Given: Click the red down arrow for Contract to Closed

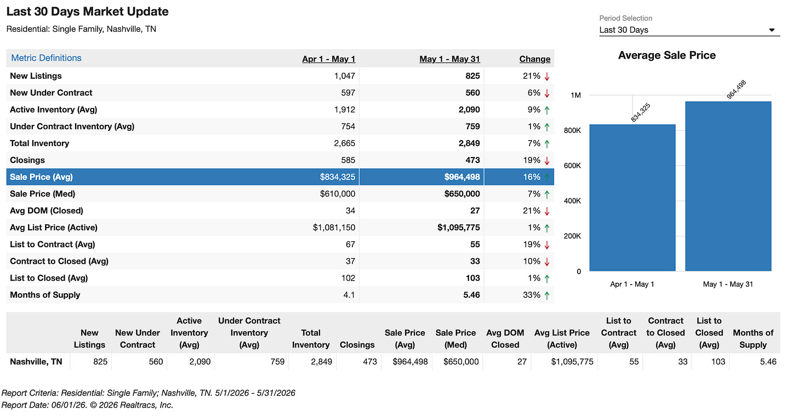Looking at the screenshot, I should 546,262.
